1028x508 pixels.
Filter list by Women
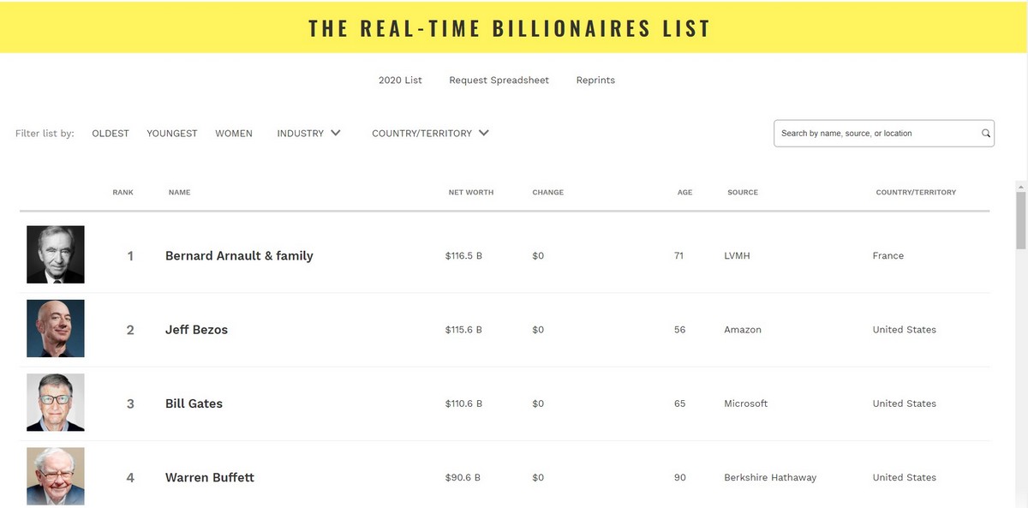(234, 134)
